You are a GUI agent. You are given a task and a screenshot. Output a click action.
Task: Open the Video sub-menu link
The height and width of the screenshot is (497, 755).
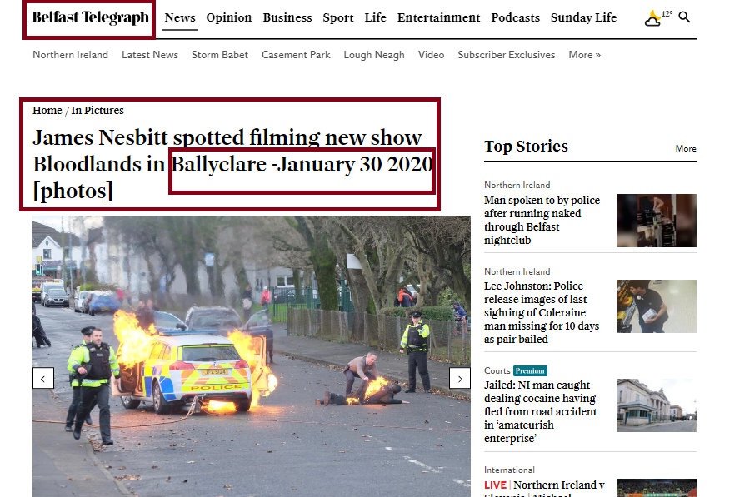431,55
